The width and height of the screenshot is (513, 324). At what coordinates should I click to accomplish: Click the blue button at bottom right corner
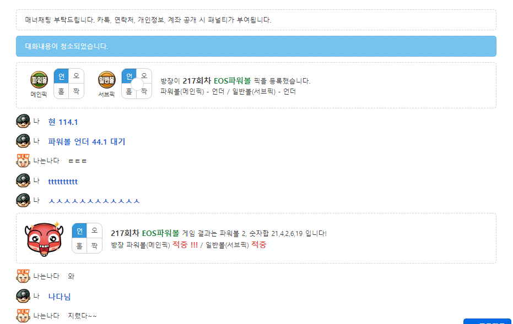coord(487,321)
